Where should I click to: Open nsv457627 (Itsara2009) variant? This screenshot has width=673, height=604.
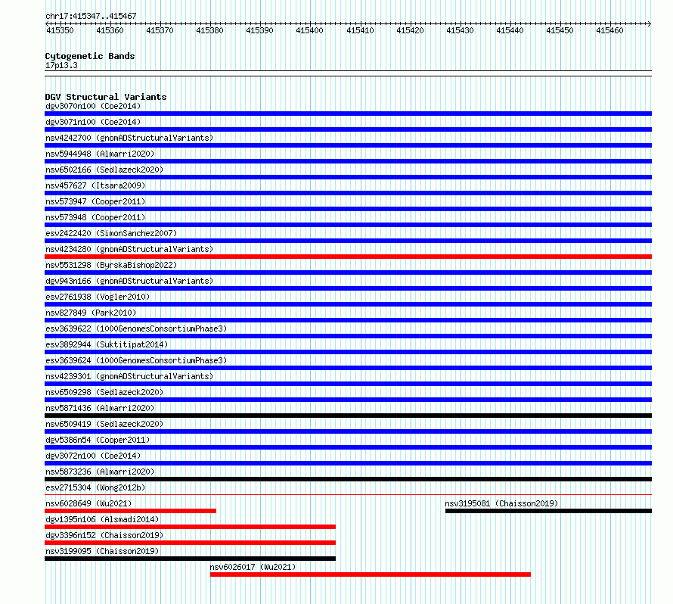click(95, 185)
